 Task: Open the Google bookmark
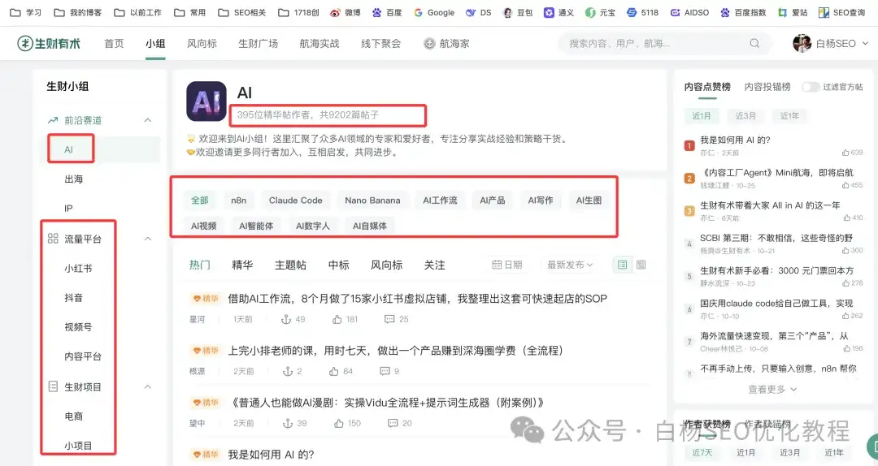pyautogui.click(x=434, y=12)
